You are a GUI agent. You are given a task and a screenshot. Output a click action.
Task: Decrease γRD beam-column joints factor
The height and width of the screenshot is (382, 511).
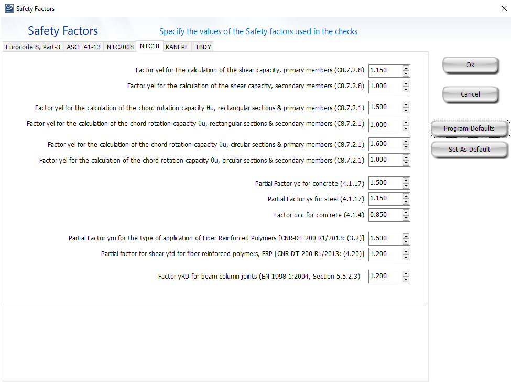pos(406,279)
